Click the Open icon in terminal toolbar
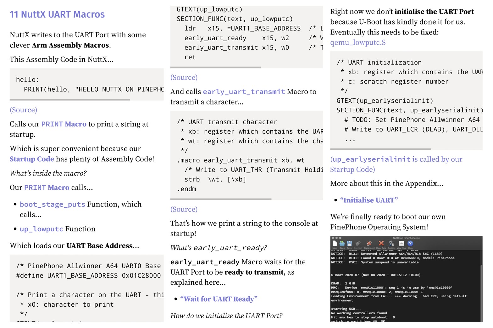The width and height of the screenshot is (493, 328). (342, 244)
